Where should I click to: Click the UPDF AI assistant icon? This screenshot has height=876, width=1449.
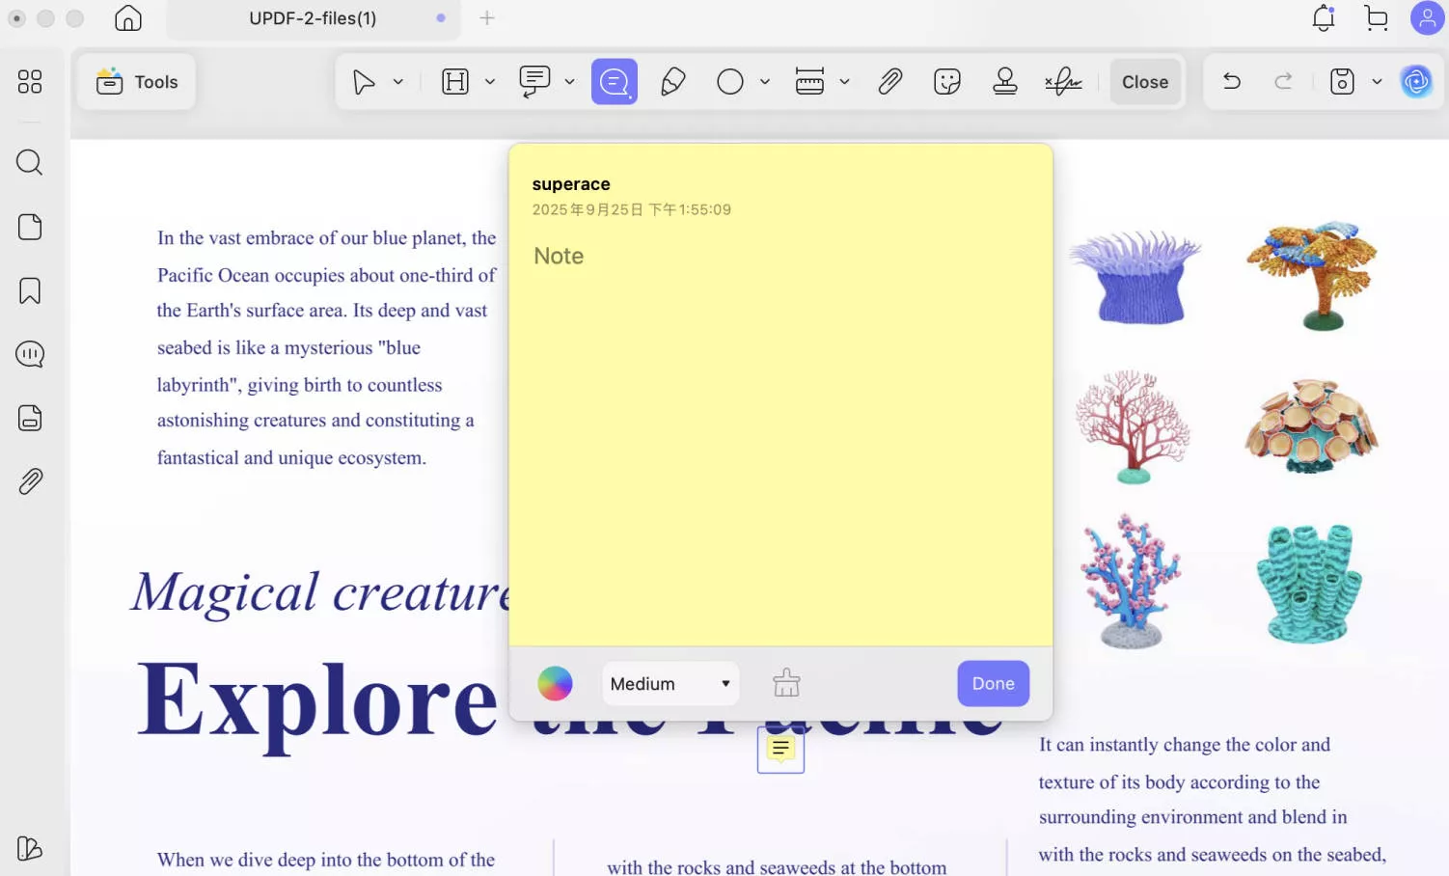(1416, 81)
